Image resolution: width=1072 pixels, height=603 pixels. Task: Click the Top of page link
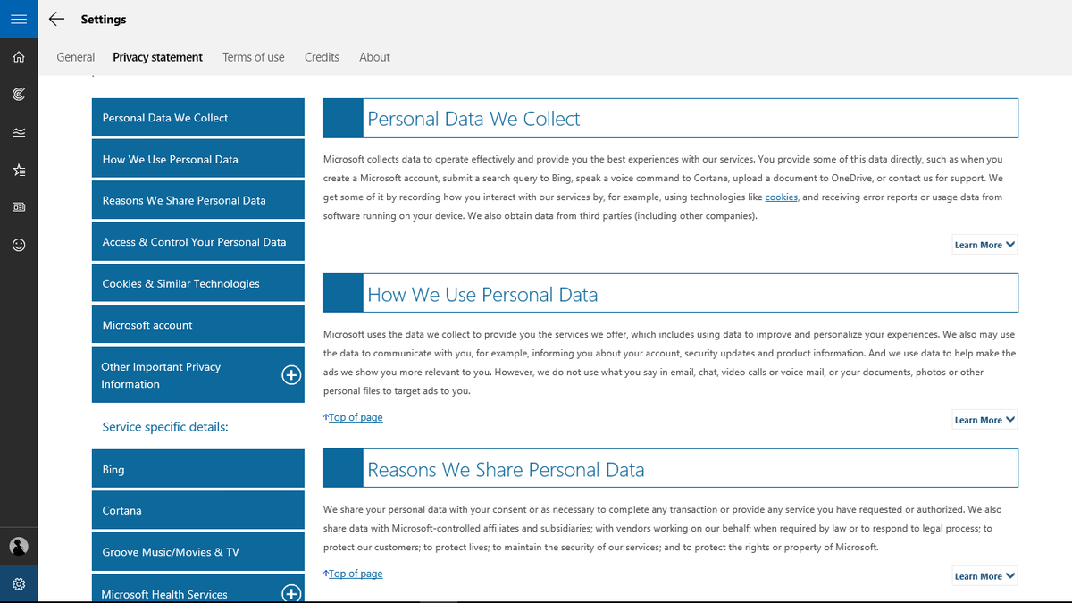tap(354, 416)
